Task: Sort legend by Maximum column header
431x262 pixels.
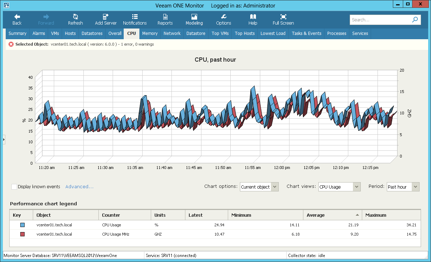Action: pos(391,215)
